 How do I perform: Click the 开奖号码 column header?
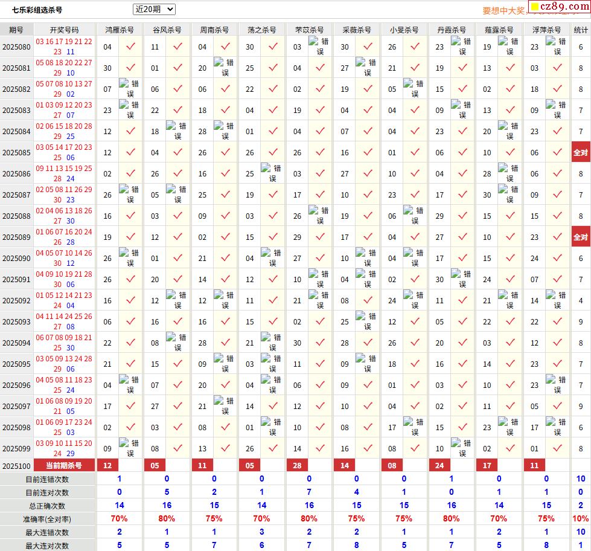(x=65, y=30)
